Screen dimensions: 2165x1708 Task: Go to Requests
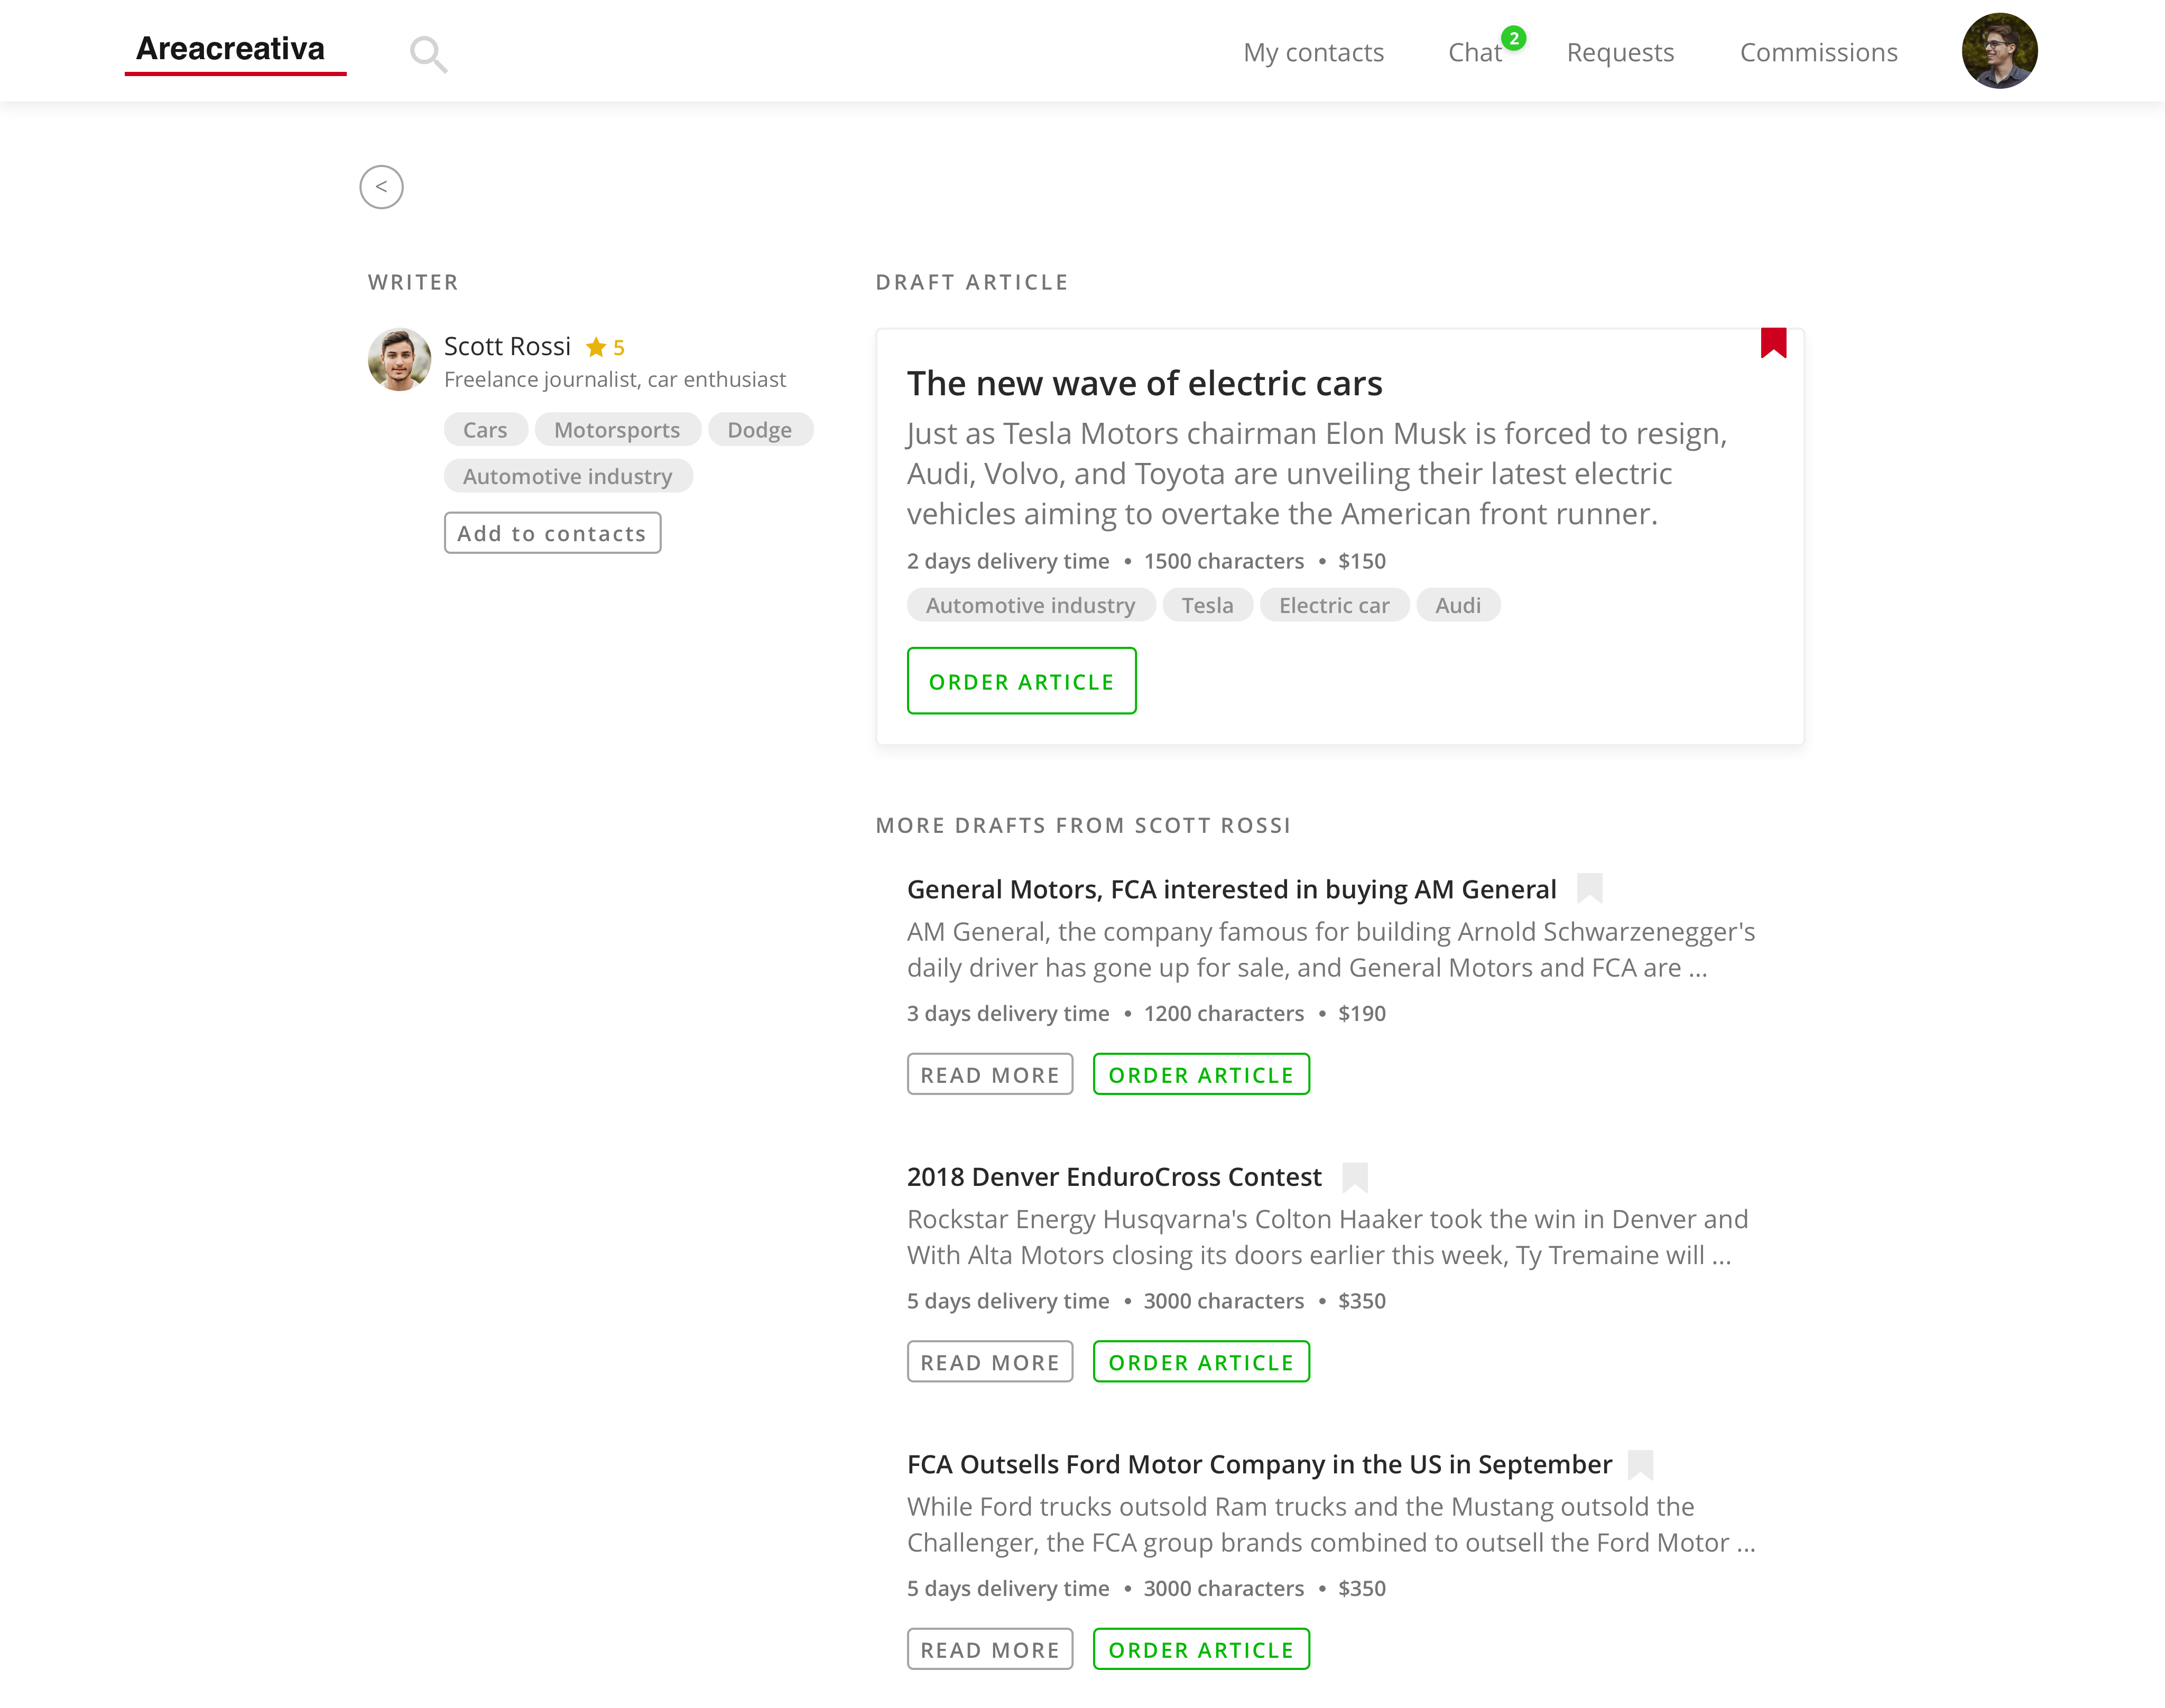tap(1620, 52)
